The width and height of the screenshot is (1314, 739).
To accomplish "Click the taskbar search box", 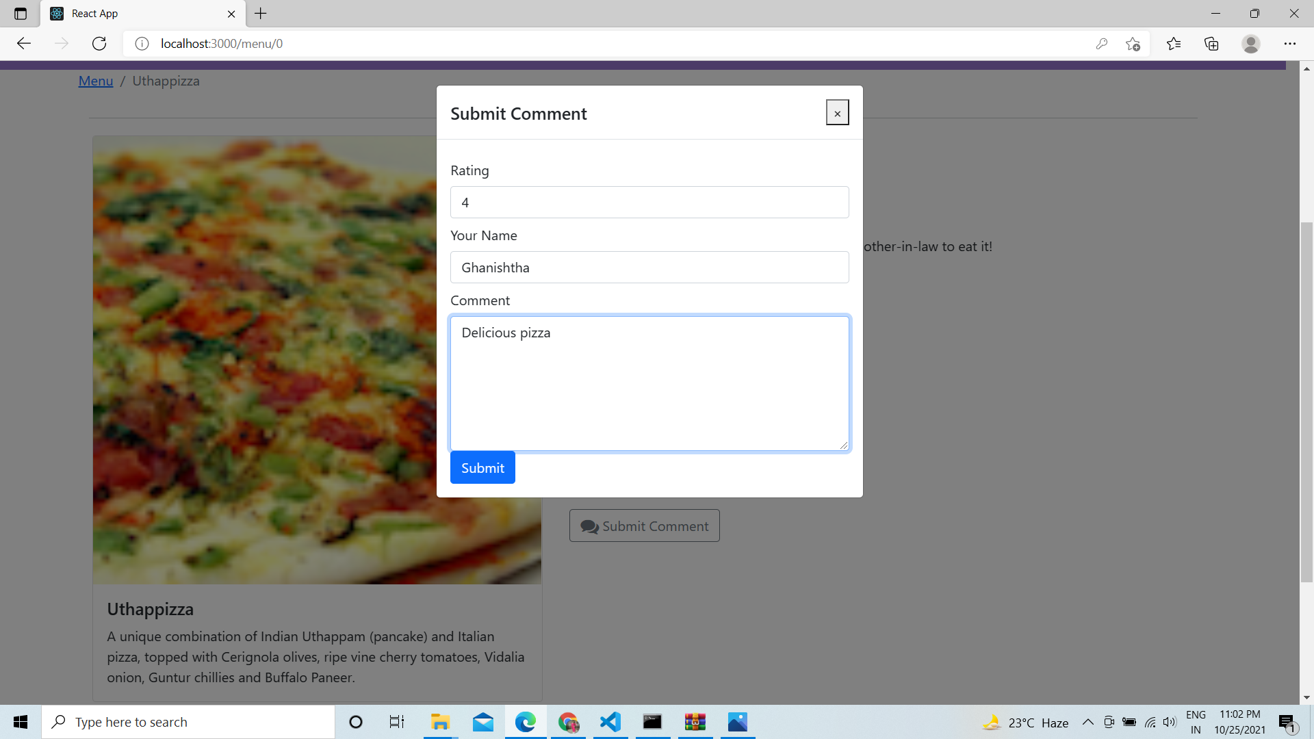I will point(188,722).
